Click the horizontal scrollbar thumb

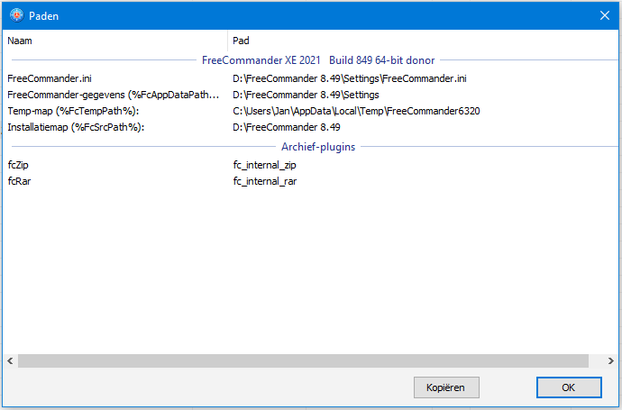pos(303,360)
